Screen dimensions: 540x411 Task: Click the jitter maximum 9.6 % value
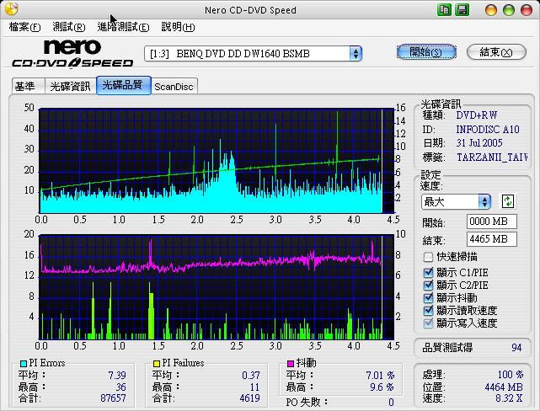(382, 387)
